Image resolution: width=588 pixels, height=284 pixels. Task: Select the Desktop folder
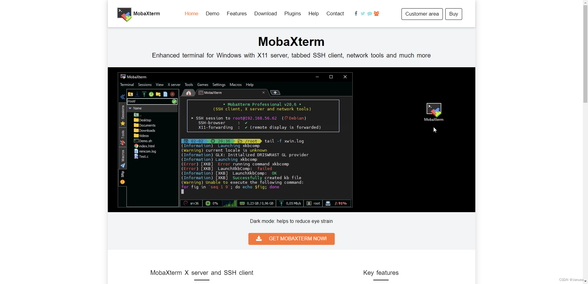click(x=142, y=120)
